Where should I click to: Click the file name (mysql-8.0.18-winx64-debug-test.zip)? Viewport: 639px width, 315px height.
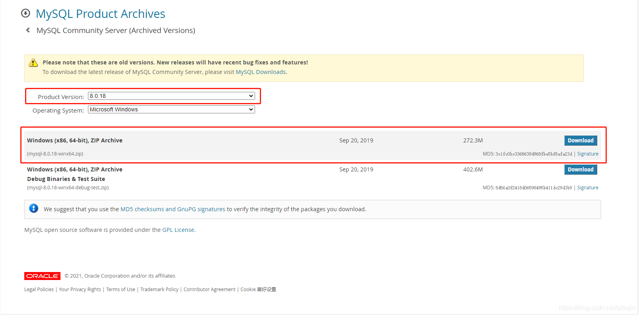point(68,188)
